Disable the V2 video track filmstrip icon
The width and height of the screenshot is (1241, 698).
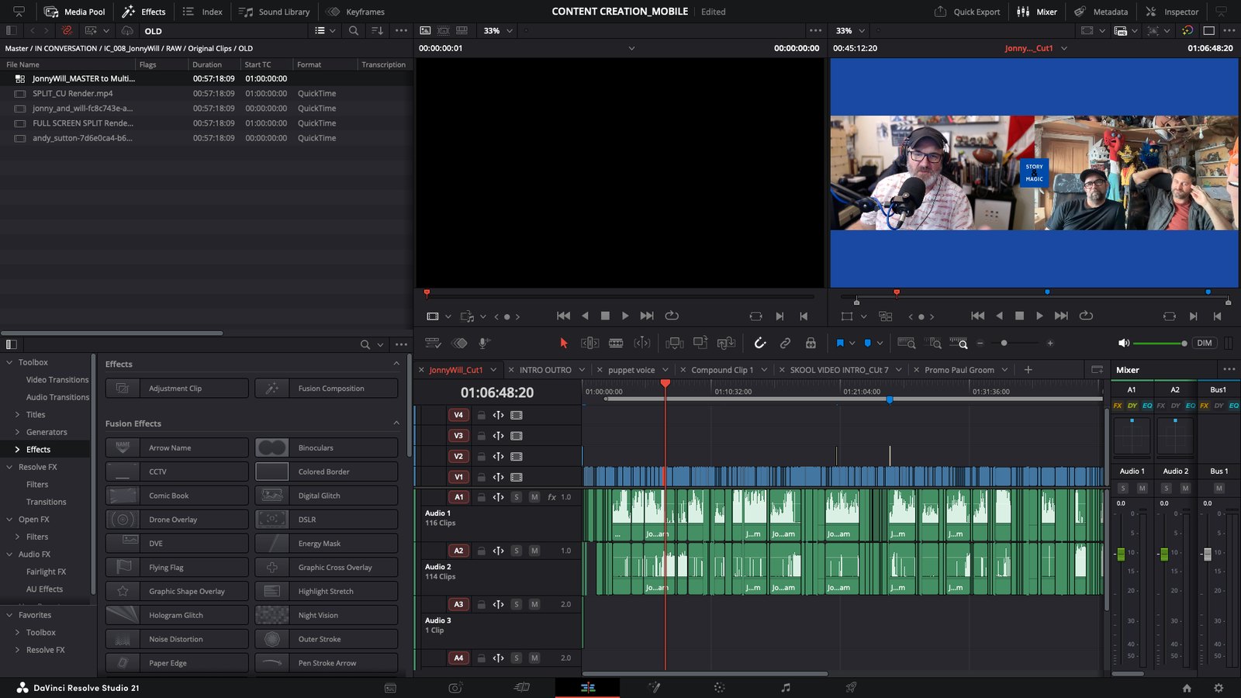click(x=517, y=457)
